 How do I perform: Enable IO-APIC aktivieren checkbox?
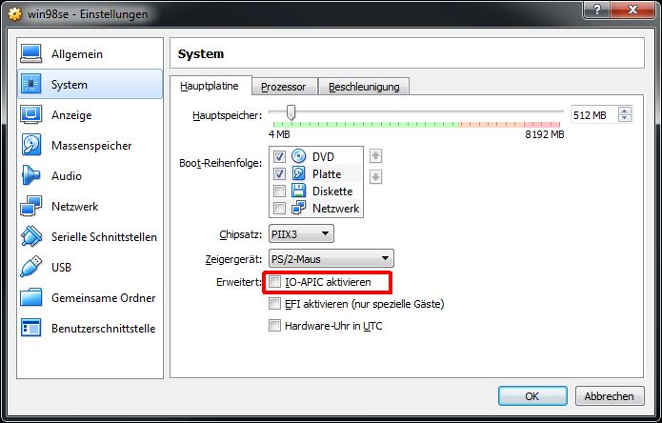[x=275, y=282]
